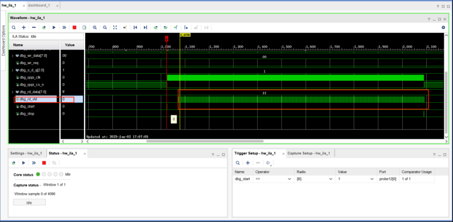This screenshot has width=453, height=222.
Task: Open the waveform search magnifier
Action: tap(14, 27)
